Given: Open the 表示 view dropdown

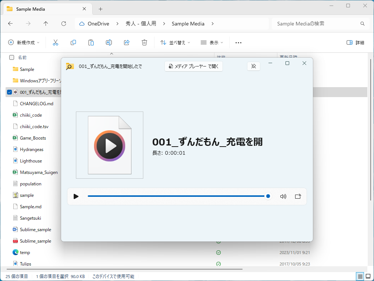Looking at the screenshot, I should [x=212, y=42].
